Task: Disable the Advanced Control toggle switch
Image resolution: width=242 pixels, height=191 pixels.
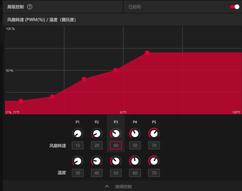Action: pyautogui.click(x=235, y=7)
